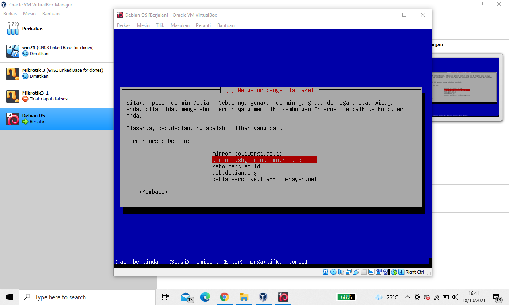Open Mesin menu in VirtualBox Manager

point(29,14)
